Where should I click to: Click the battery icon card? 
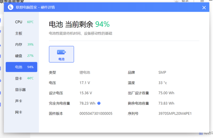click(61, 54)
